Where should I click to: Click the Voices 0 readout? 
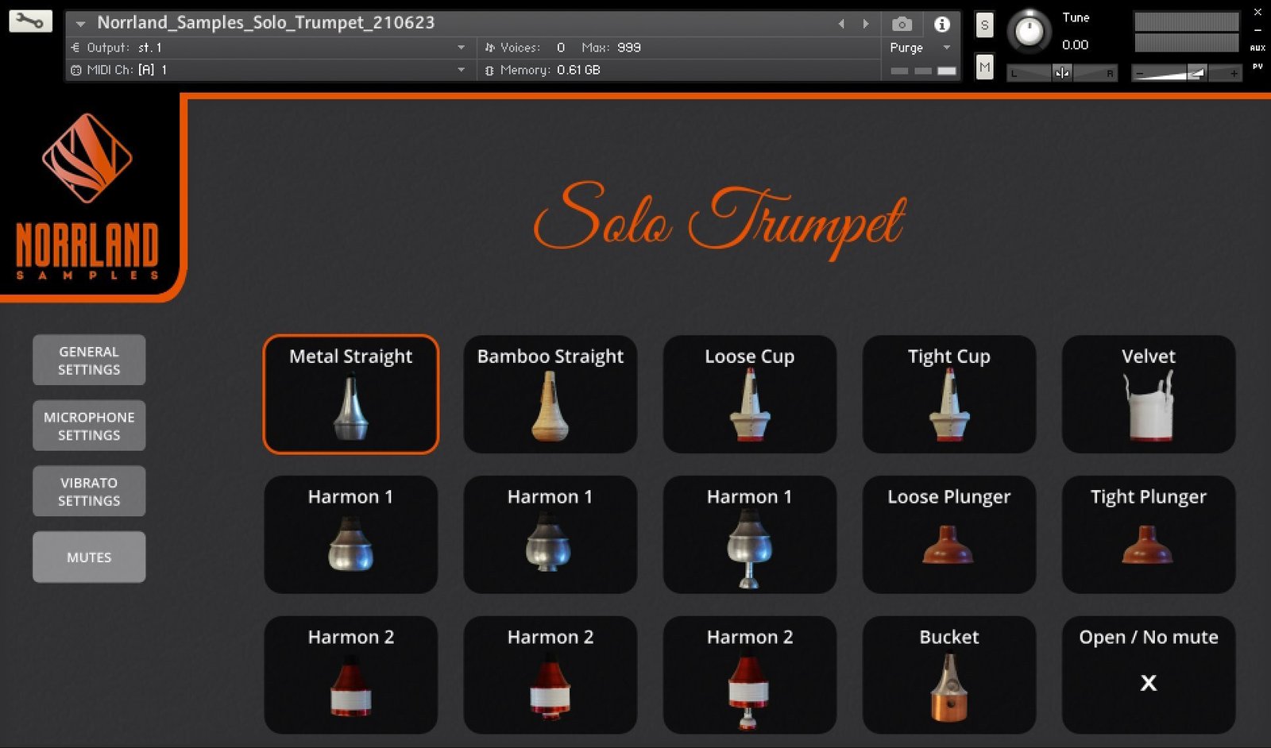(525, 48)
